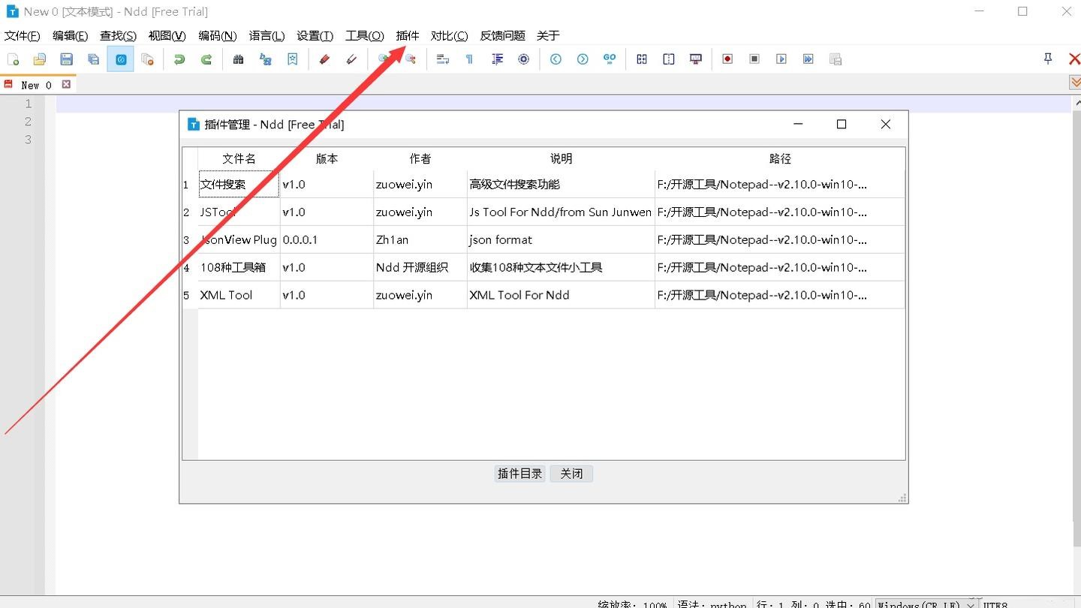Click the run macro multiple times icon
This screenshot has width=1081, height=608.
point(808,59)
